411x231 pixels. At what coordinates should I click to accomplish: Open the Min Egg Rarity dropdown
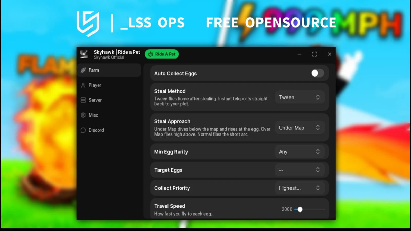(300, 152)
